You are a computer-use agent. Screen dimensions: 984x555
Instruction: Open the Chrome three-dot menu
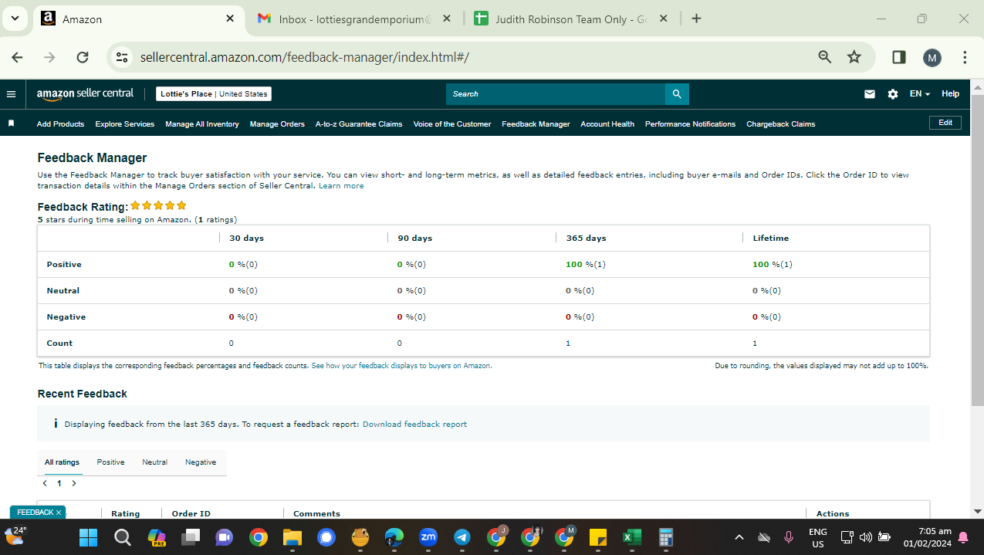[965, 57]
